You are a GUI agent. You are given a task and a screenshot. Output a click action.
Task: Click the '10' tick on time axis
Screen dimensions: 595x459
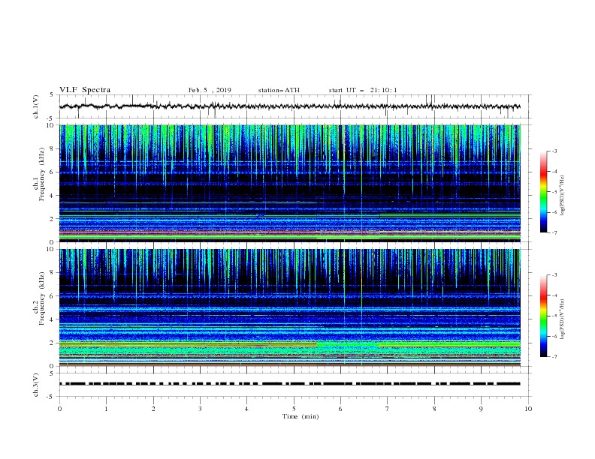click(528, 409)
